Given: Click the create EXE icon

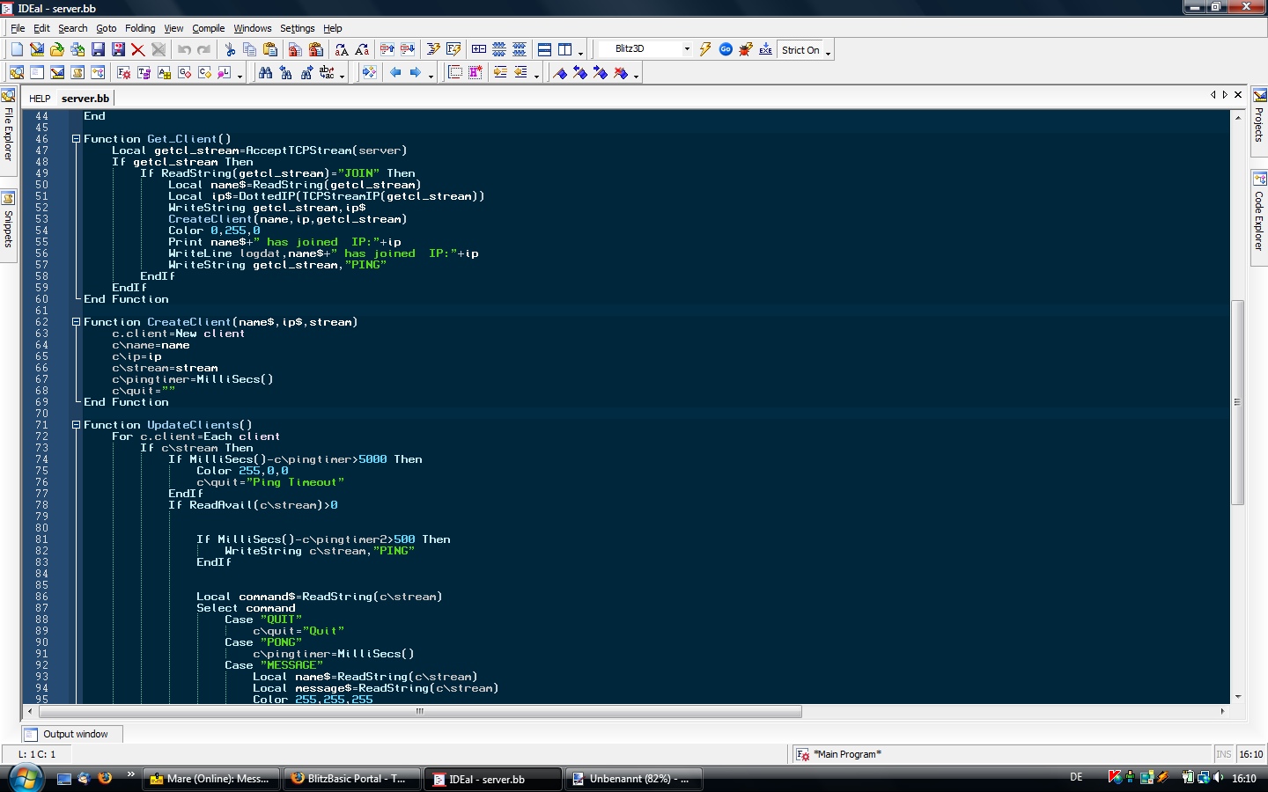Looking at the screenshot, I should point(765,50).
